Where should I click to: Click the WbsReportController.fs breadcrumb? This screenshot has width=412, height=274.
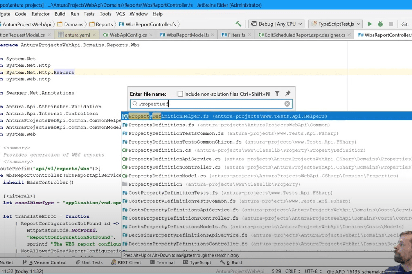148,24
